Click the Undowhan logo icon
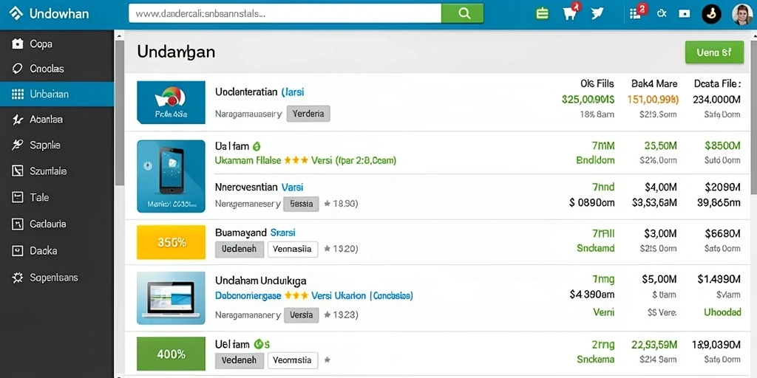 16,13
